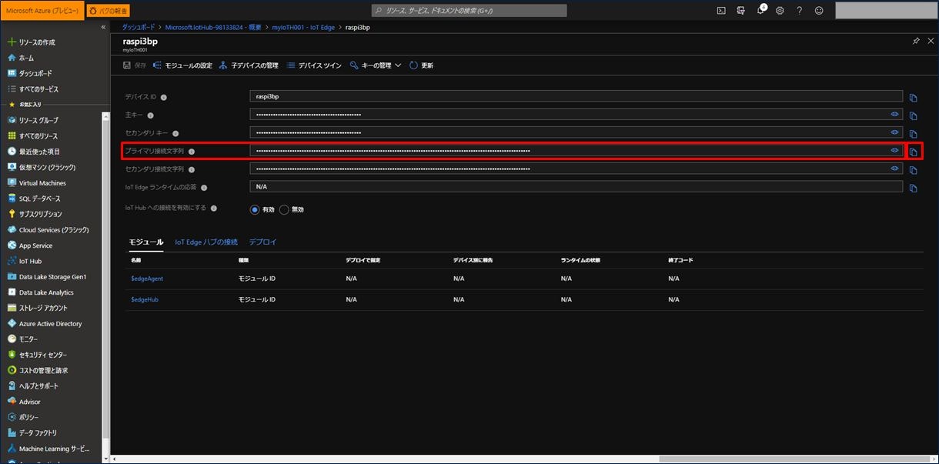The height and width of the screenshot is (464, 939).
Task: Pin the raspi3bp blade to dashboard
Action: tap(916, 41)
